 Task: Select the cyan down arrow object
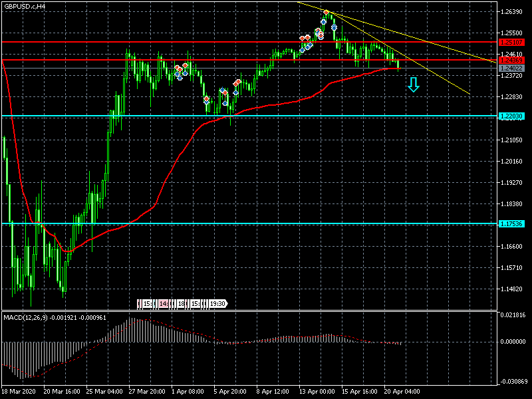coord(413,85)
